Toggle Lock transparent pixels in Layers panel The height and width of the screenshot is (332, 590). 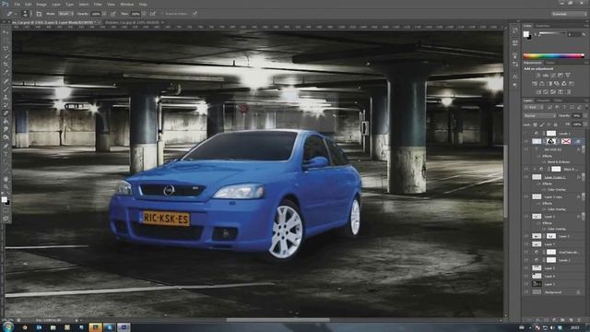tap(535, 125)
